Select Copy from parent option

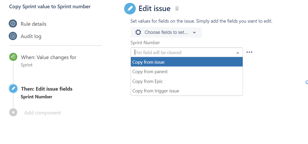(x=187, y=71)
